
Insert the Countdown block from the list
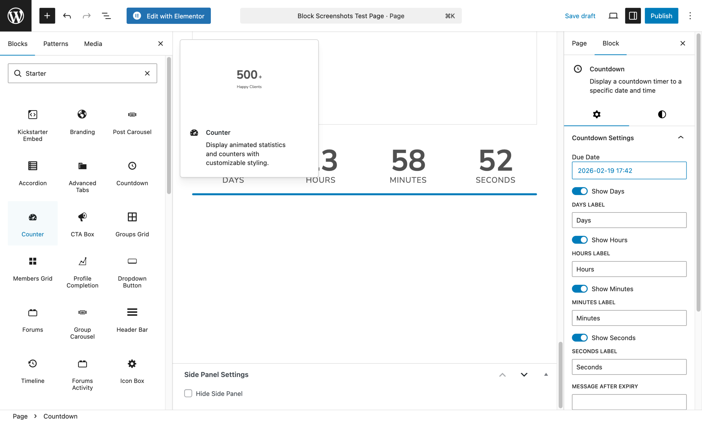coord(132,173)
